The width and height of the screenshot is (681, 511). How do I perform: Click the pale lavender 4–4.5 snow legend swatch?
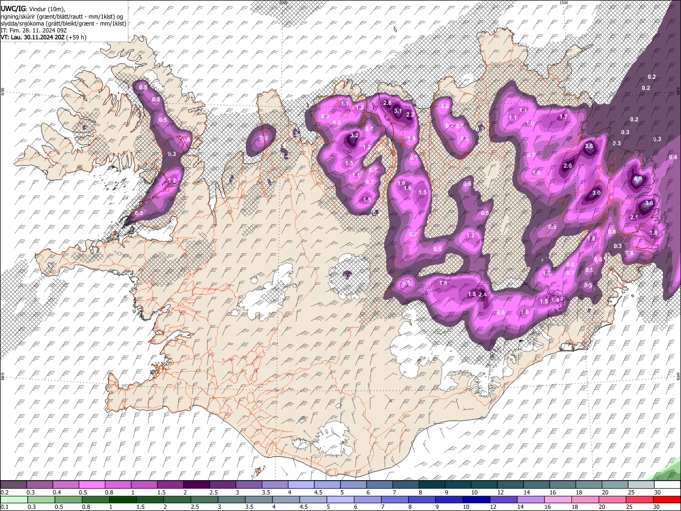point(301,485)
